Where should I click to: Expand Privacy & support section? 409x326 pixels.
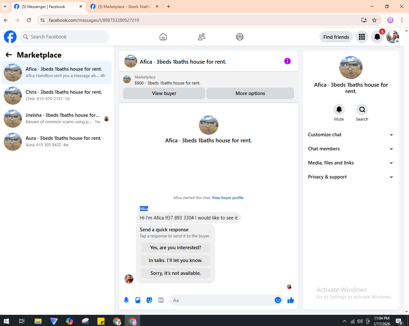tap(351, 177)
